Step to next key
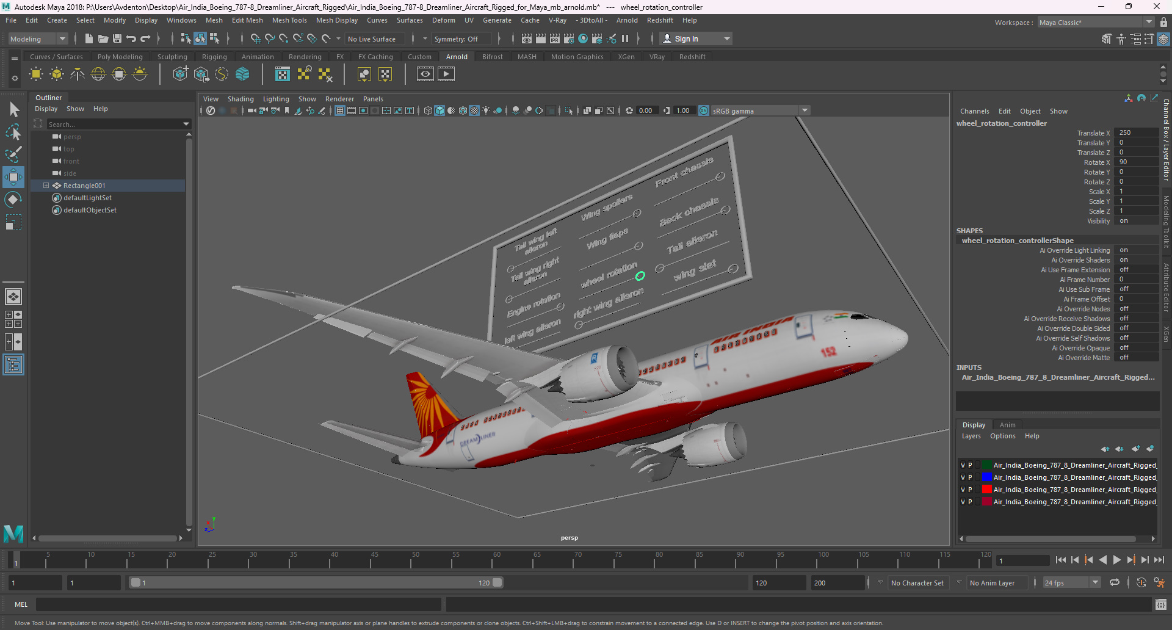 pos(1130,560)
